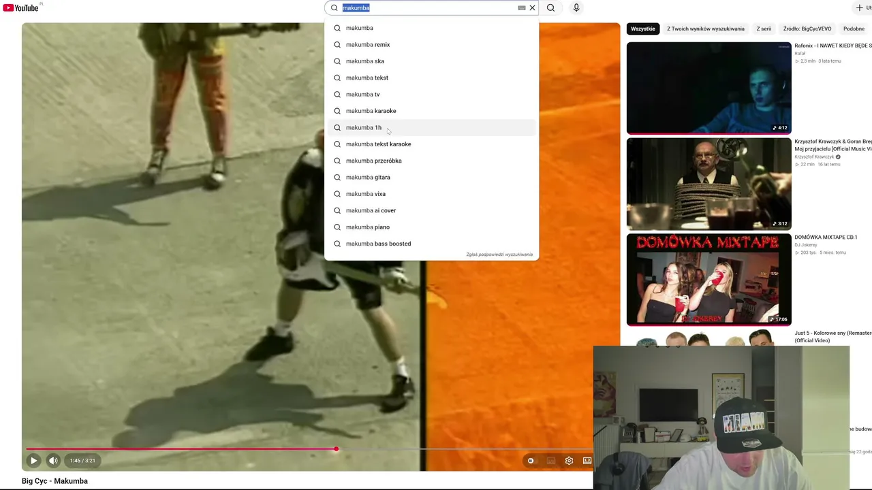Image resolution: width=872 pixels, height=490 pixels.
Task: Select "Z Twoich wyników wyszukiwania" chip
Action: pos(705,29)
